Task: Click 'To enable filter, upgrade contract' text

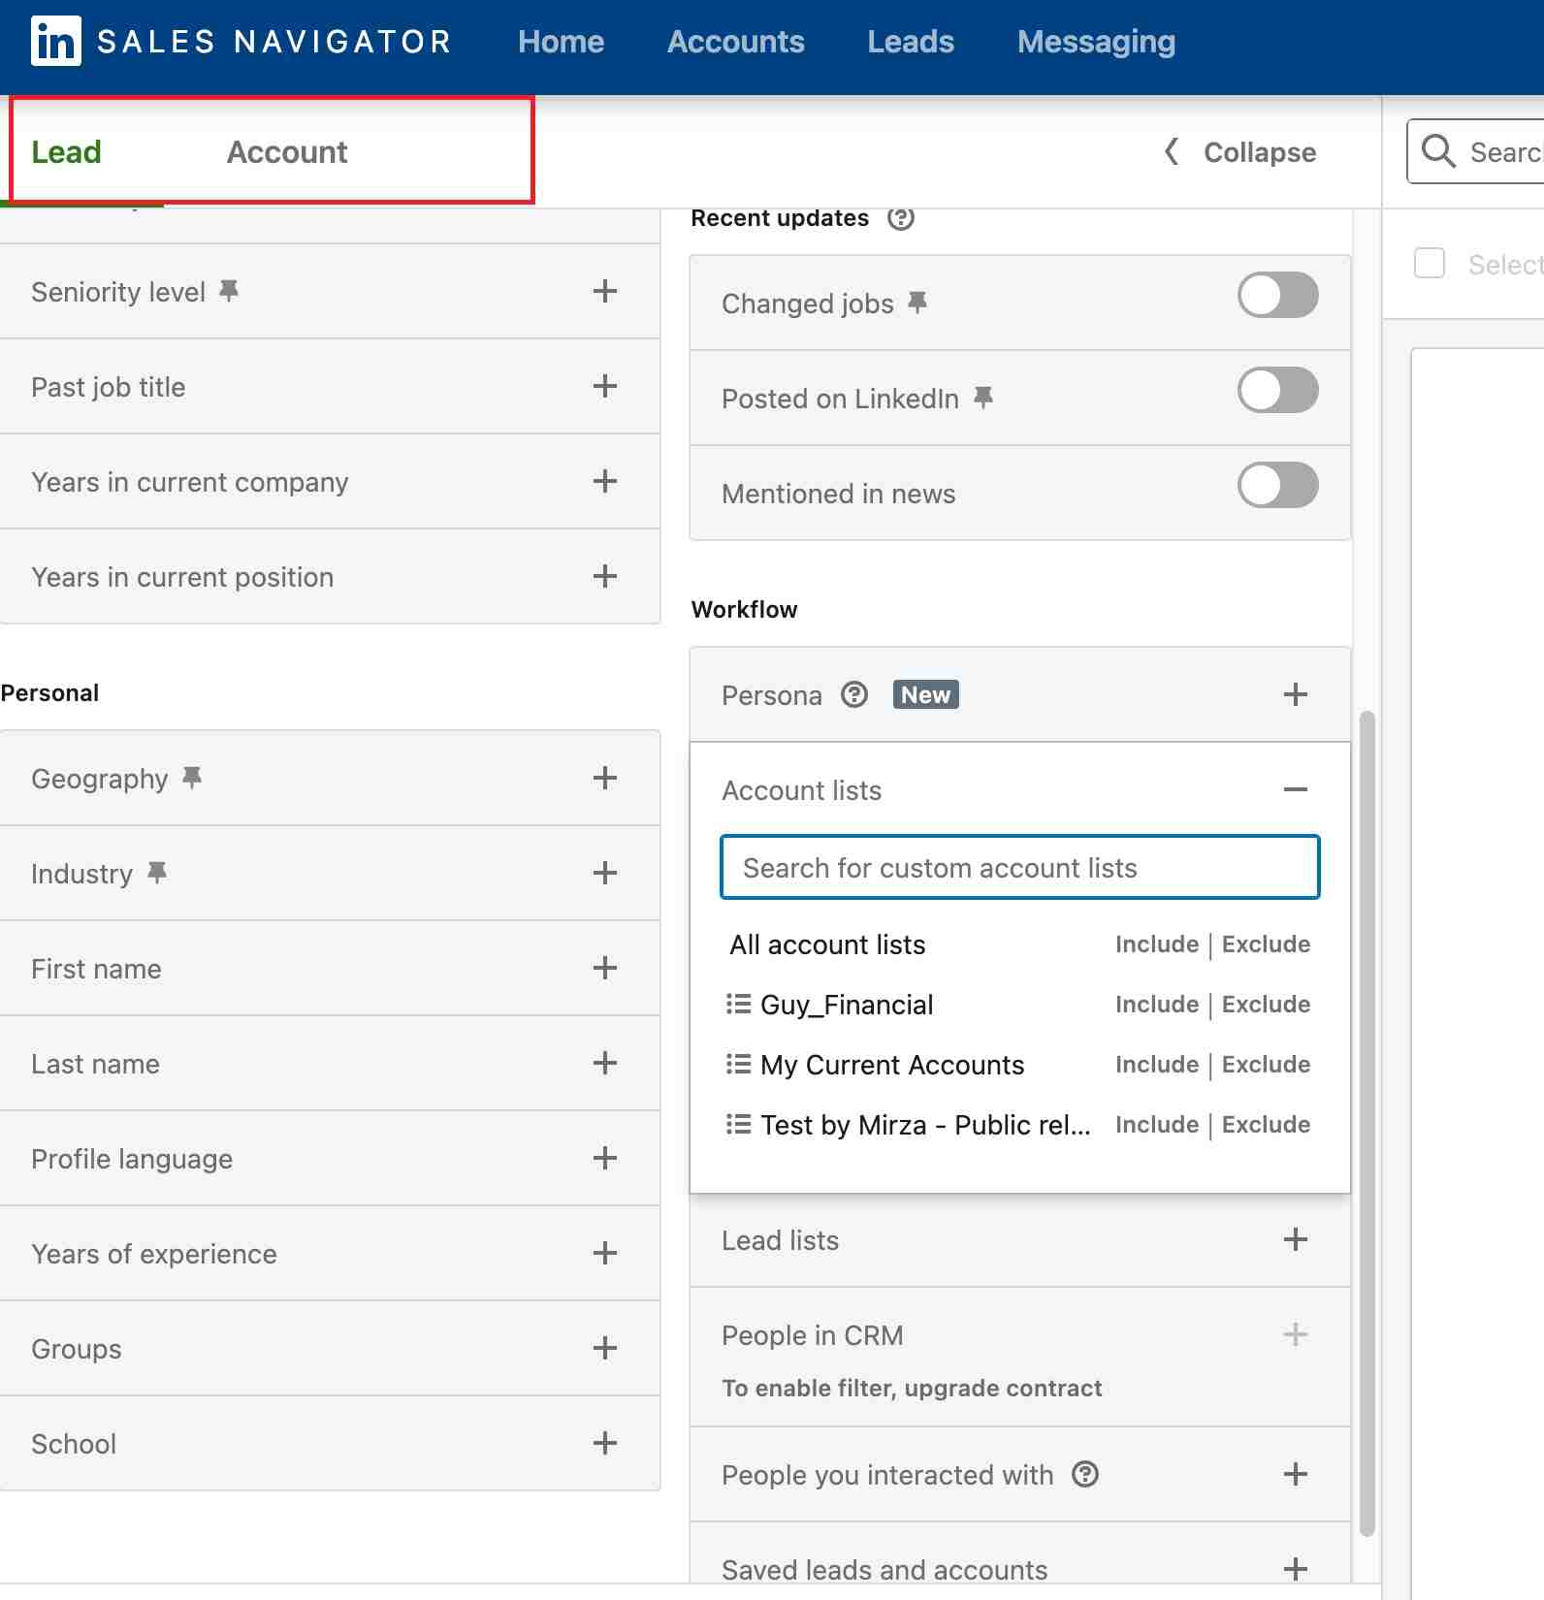Action: click(912, 1388)
